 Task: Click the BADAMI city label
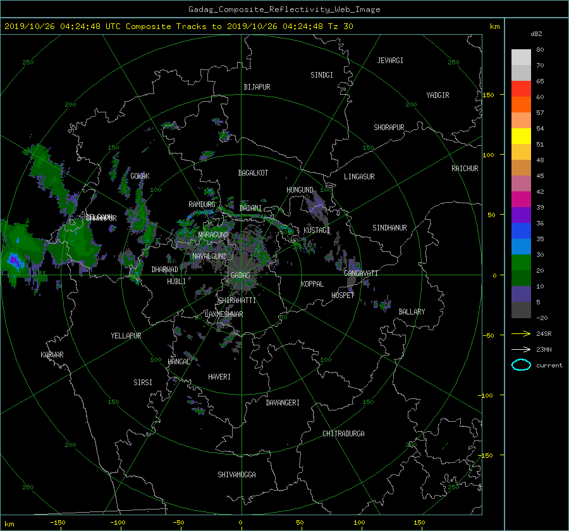250,208
